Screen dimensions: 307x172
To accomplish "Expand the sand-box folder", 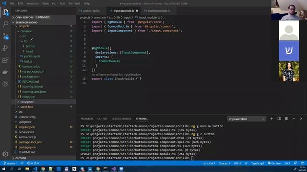I will 27,107.
